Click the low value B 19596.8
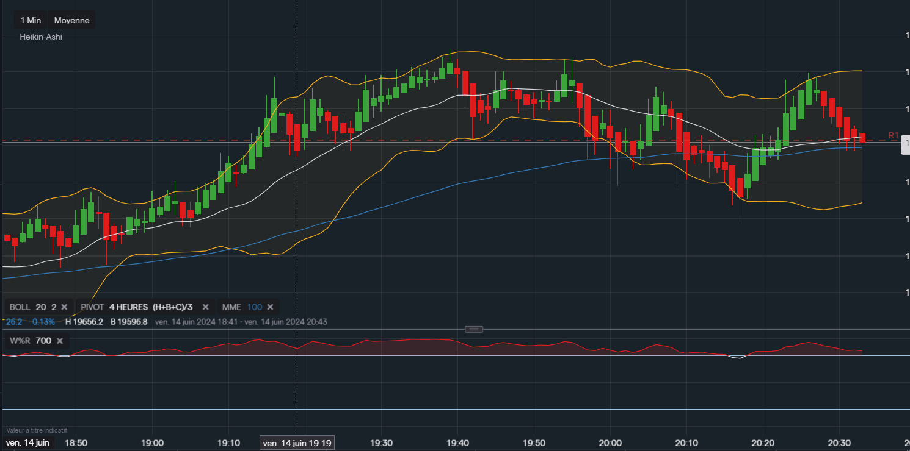This screenshot has height=451, width=910. (129, 321)
